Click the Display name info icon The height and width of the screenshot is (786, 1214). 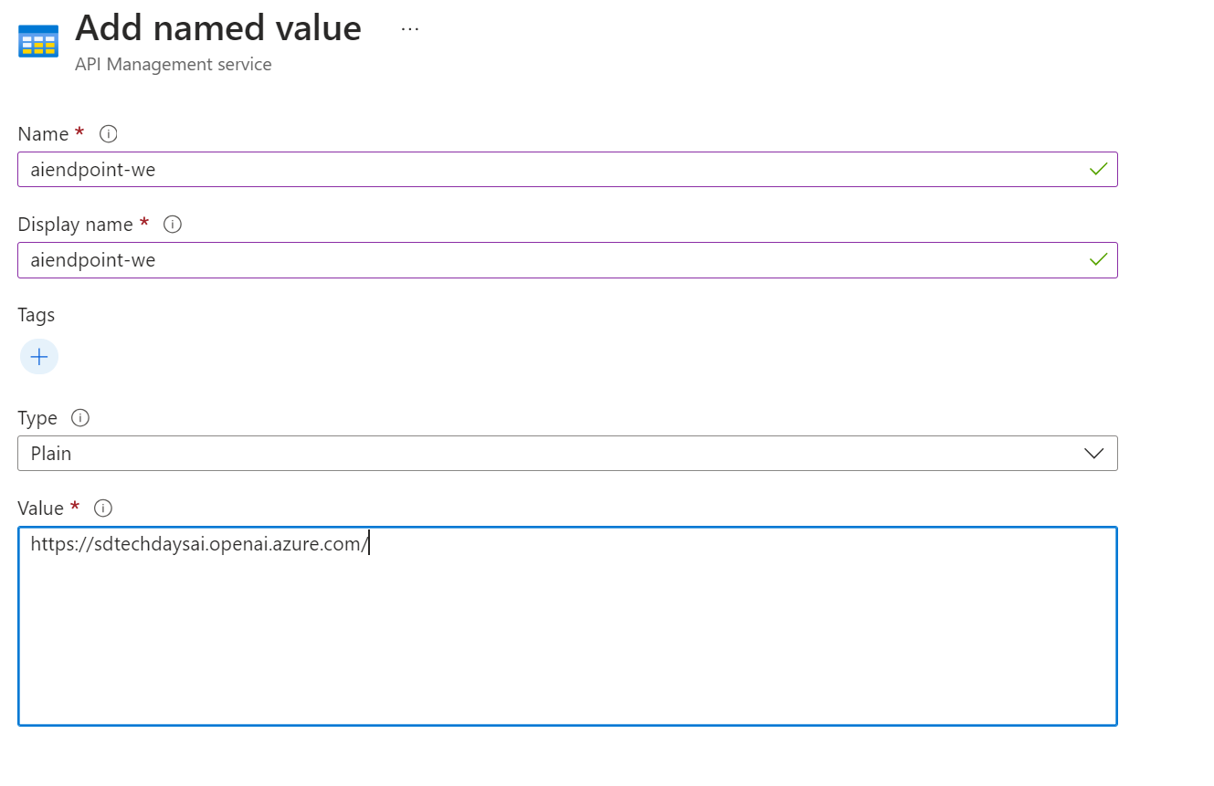[x=172, y=225]
